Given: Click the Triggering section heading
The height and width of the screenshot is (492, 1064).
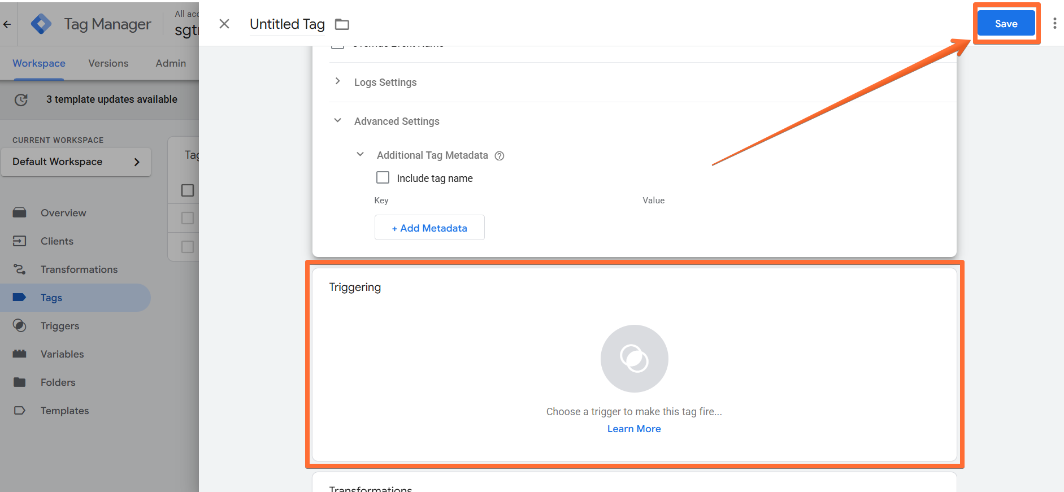Looking at the screenshot, I should [355, 287].
